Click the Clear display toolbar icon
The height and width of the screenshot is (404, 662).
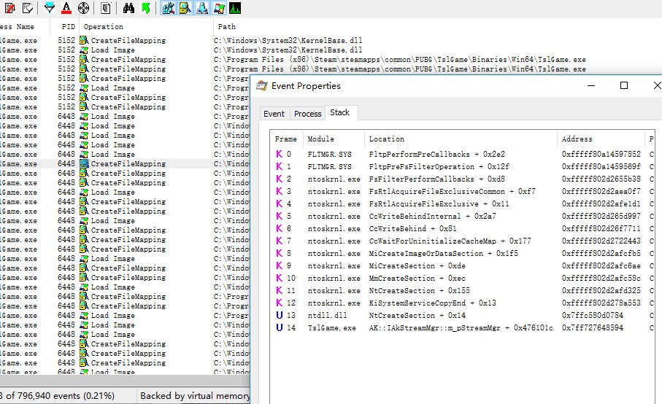28,8
